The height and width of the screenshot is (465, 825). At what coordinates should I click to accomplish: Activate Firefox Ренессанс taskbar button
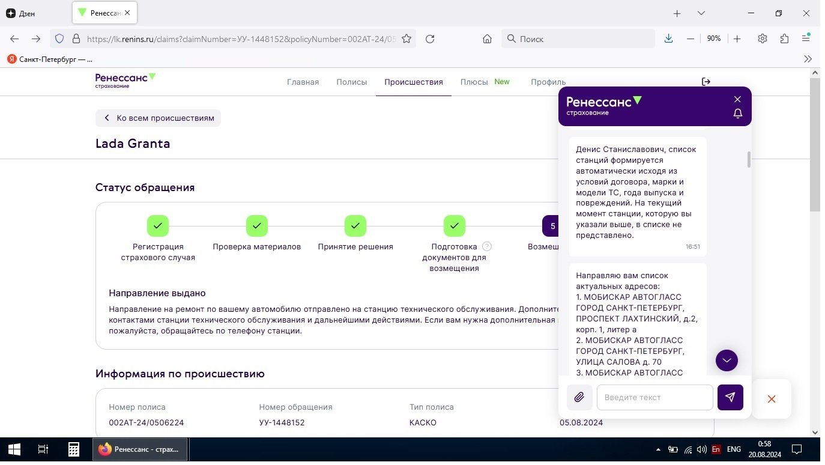point(140,449)
